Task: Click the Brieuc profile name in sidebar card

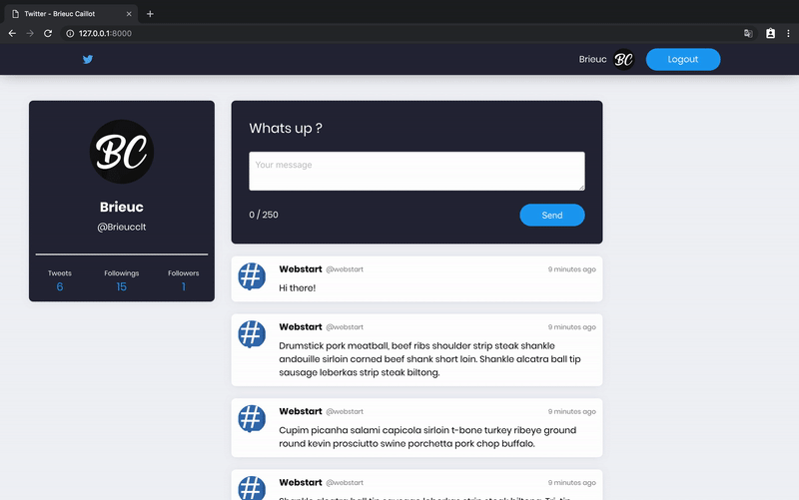Action: 121,207
